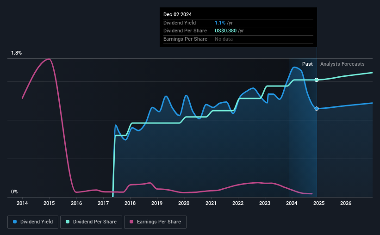Click the Dividend Per Share tooltip row label
Viewport: 380px width, 235px height.
pos(185,31)
